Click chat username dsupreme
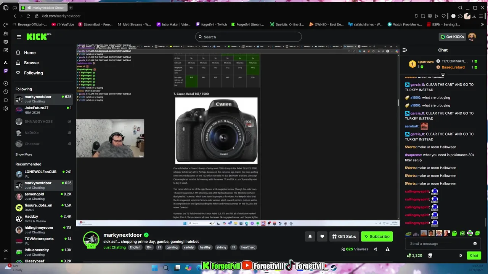 click(413, 155)
